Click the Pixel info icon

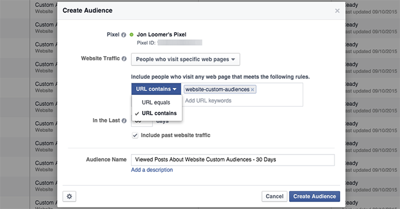(x=123, y=35)
